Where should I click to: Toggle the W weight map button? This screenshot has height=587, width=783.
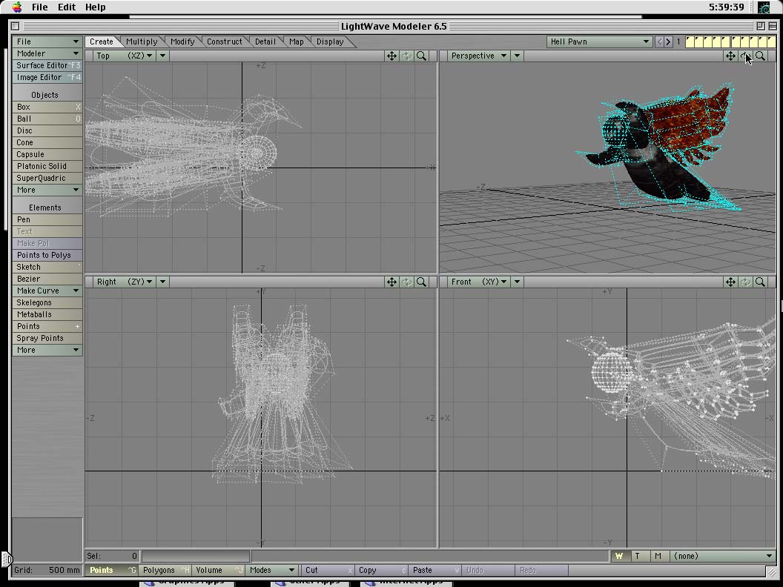[619, 556]
